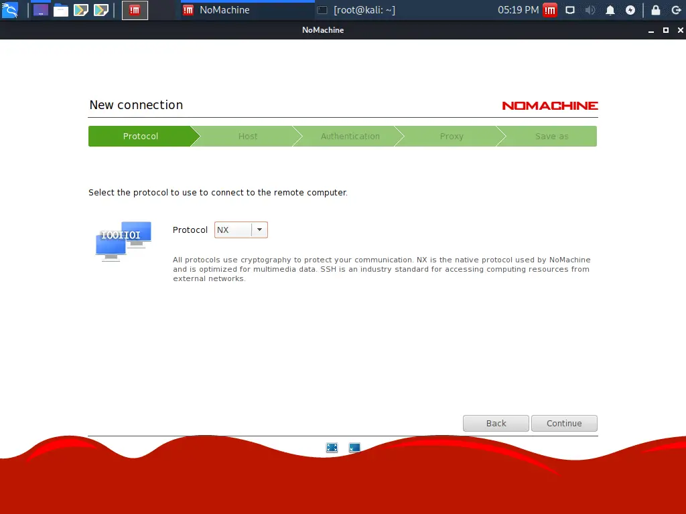Switch the view to fullscreen mode icon
The width and height of the screenshot is (686, 514).
point(332,448)
